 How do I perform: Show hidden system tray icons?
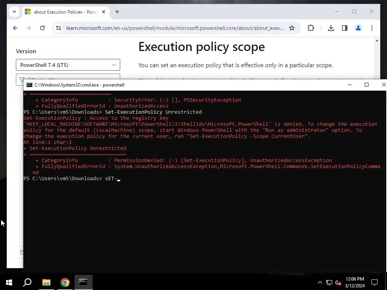pos(320,282)
